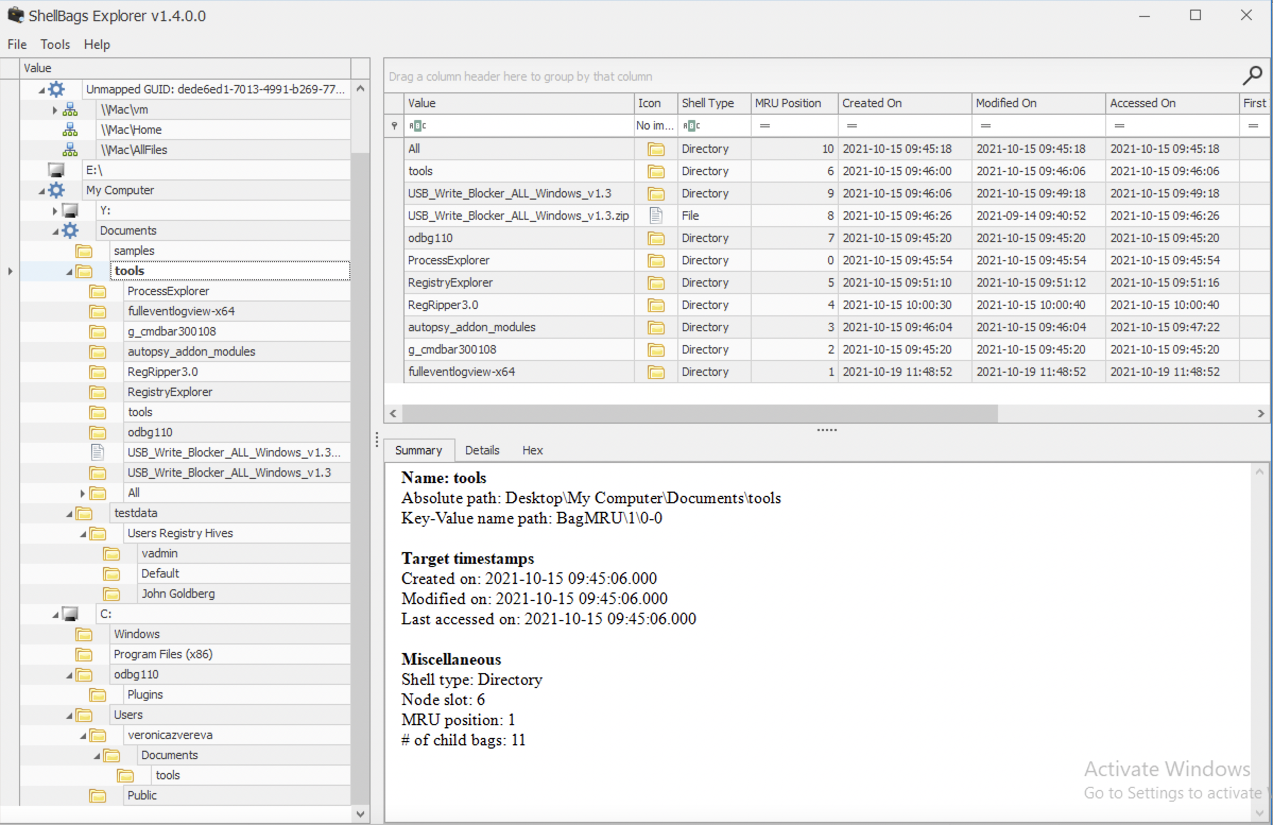This screenshot has height=825, width=1273.
Task: Expand the All folder node in tree
Action: point(82,493)
